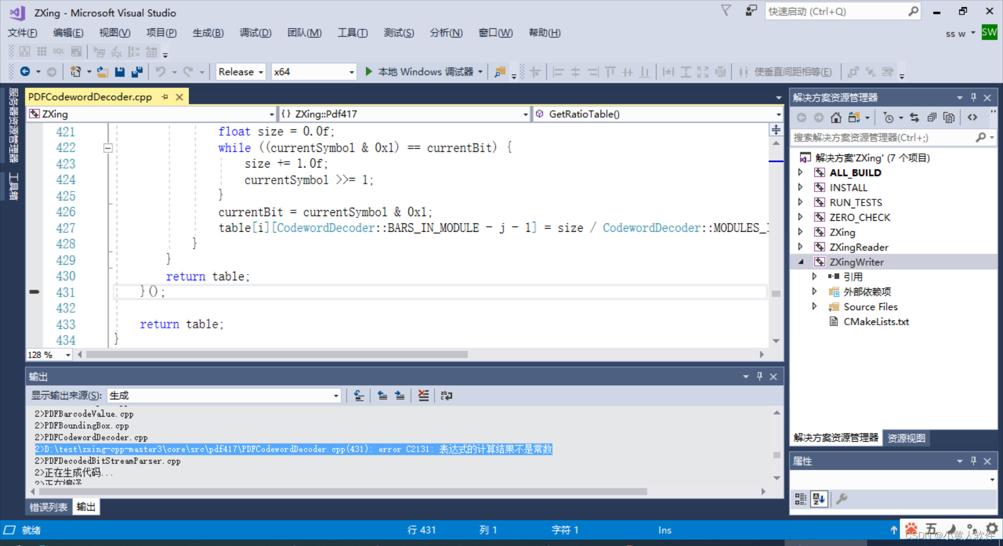Open the collapsed 工具箱 side tab
The width and height of the screenshot is (1003, 546).
coord(14,186)
